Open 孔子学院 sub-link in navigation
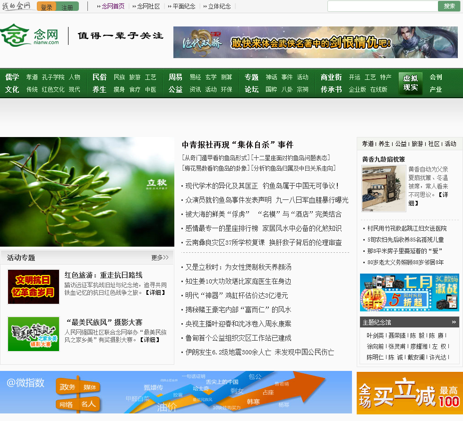Viewport: 463px width, 421px height. [53, 77]
